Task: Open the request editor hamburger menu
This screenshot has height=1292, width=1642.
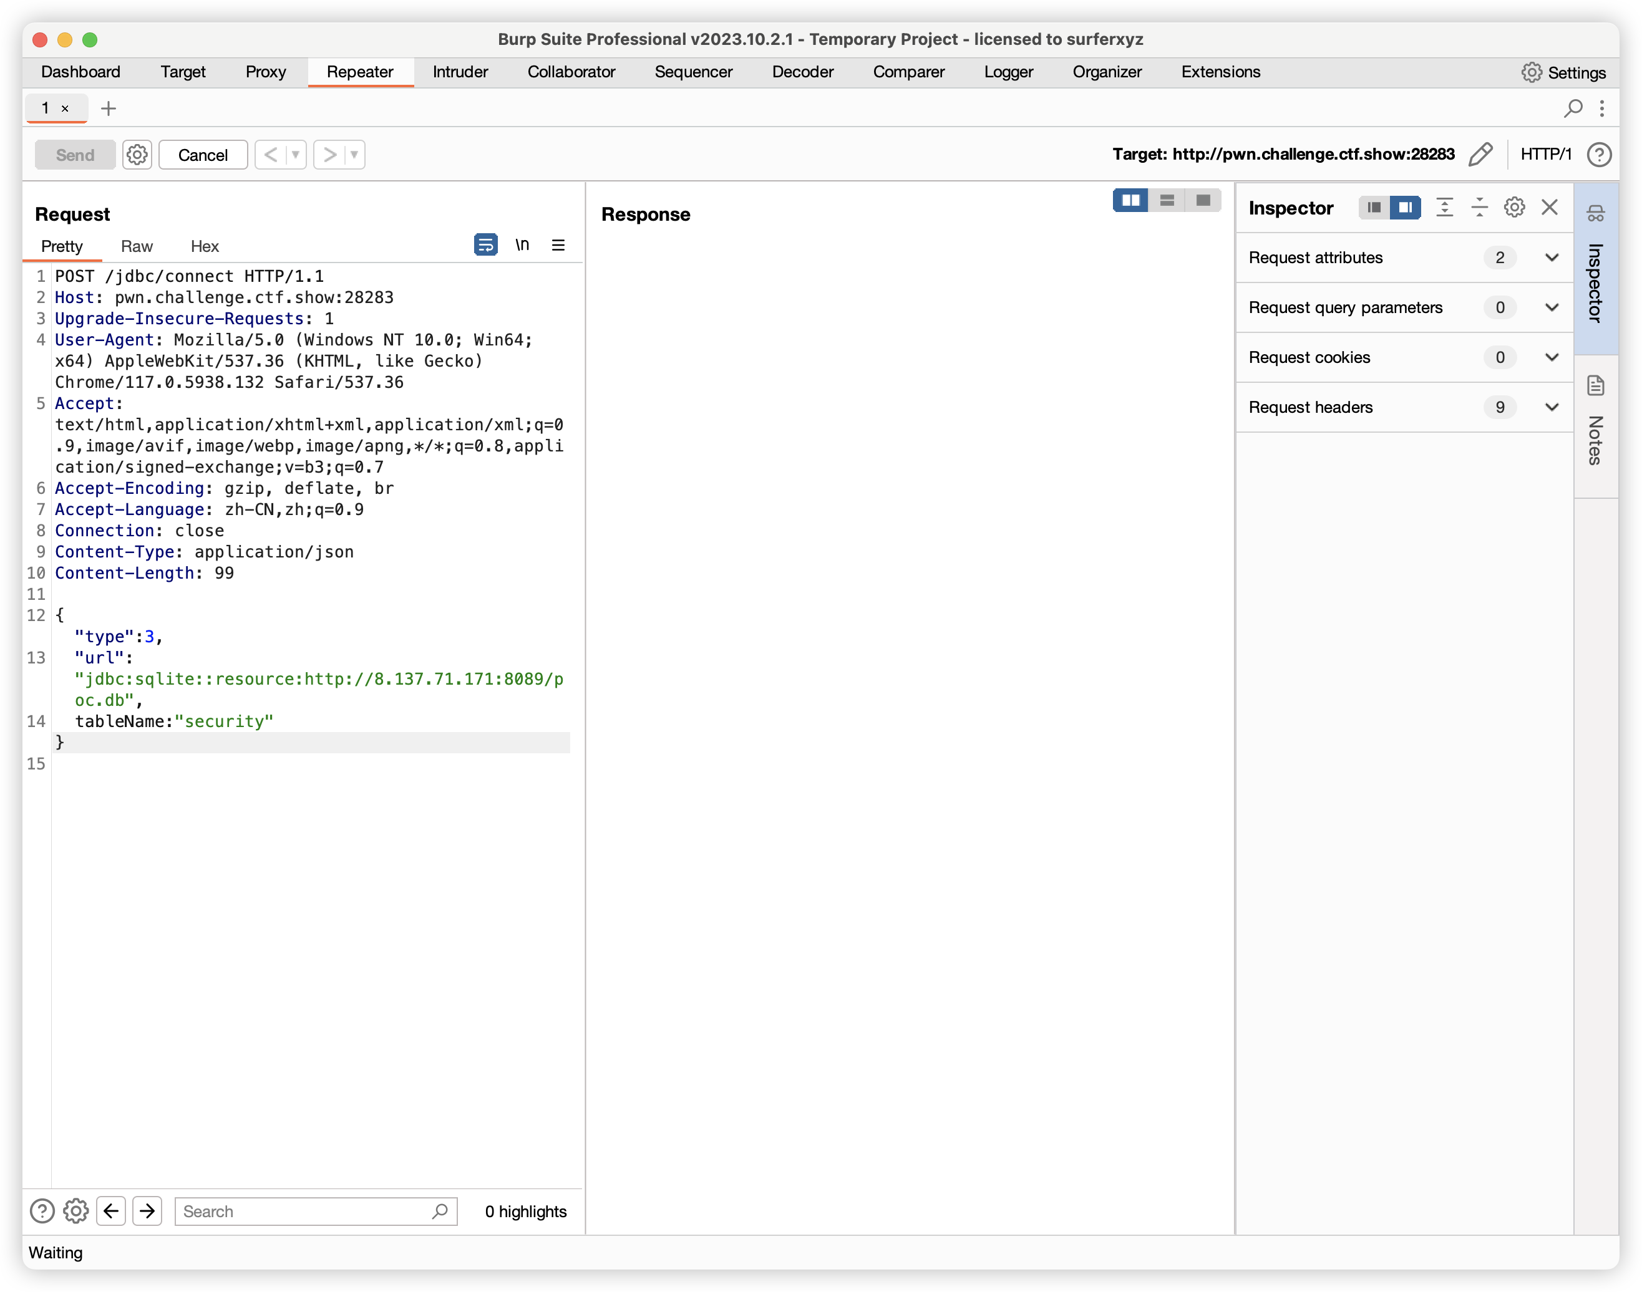Action: click(x=558, y=244)
